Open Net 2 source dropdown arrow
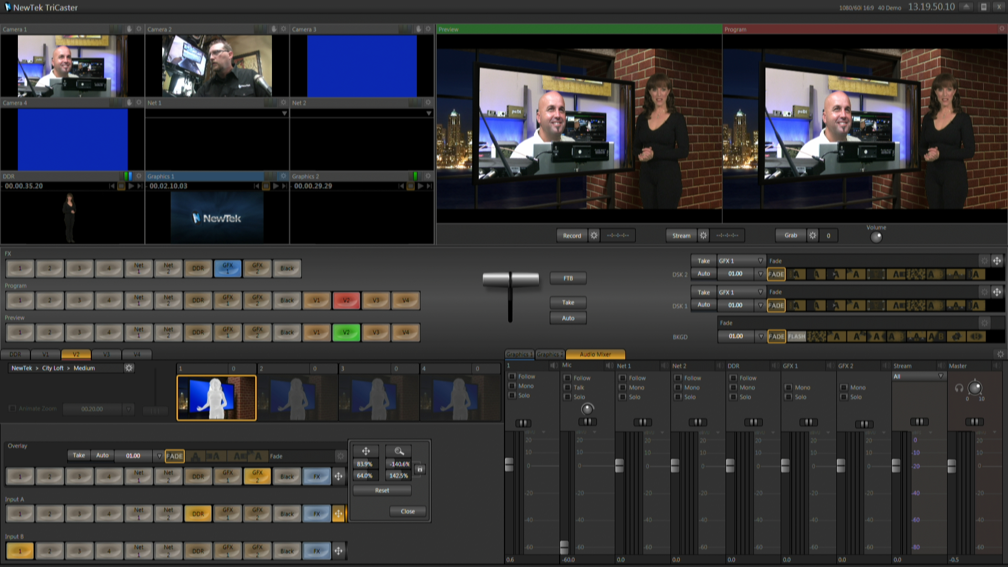 coord(429,113)
